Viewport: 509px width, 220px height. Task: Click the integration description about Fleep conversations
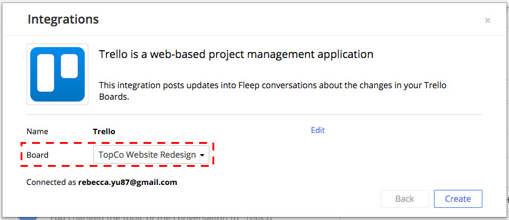tap(273, 91)
